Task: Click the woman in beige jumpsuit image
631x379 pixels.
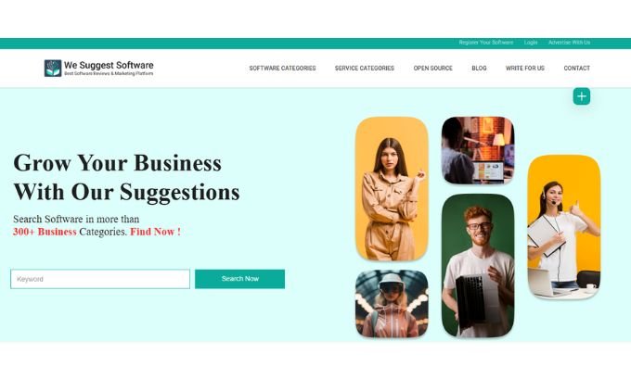Action: [392, 189]
